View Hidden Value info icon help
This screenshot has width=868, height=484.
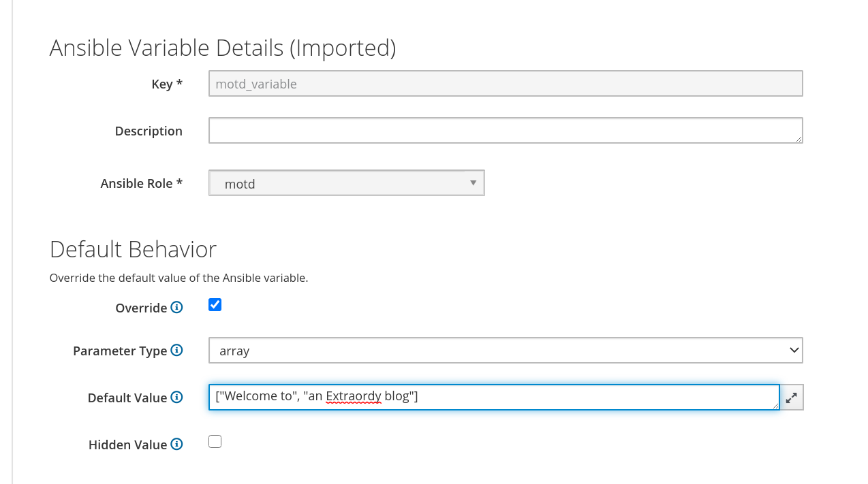coord(176,444)
